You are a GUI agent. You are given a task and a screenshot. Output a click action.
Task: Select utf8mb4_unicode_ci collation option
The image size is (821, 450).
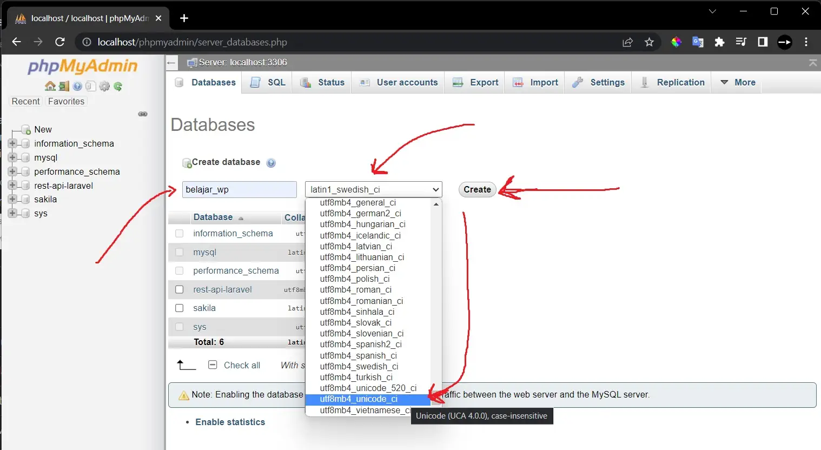click(x=368, y=400)
